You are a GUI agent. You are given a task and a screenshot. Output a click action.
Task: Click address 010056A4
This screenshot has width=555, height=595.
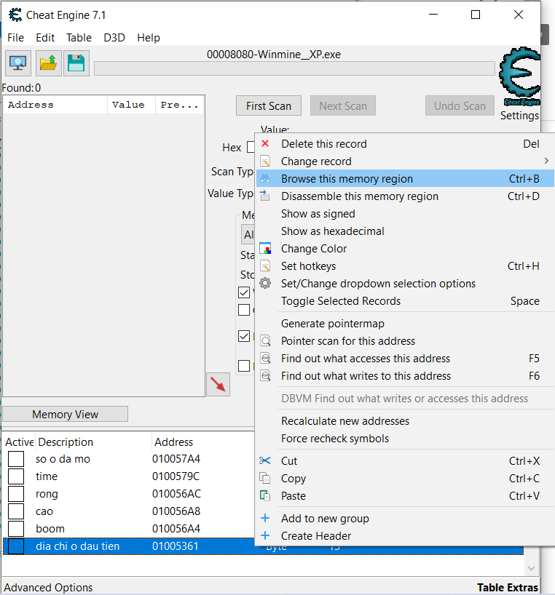coord(176,529)
